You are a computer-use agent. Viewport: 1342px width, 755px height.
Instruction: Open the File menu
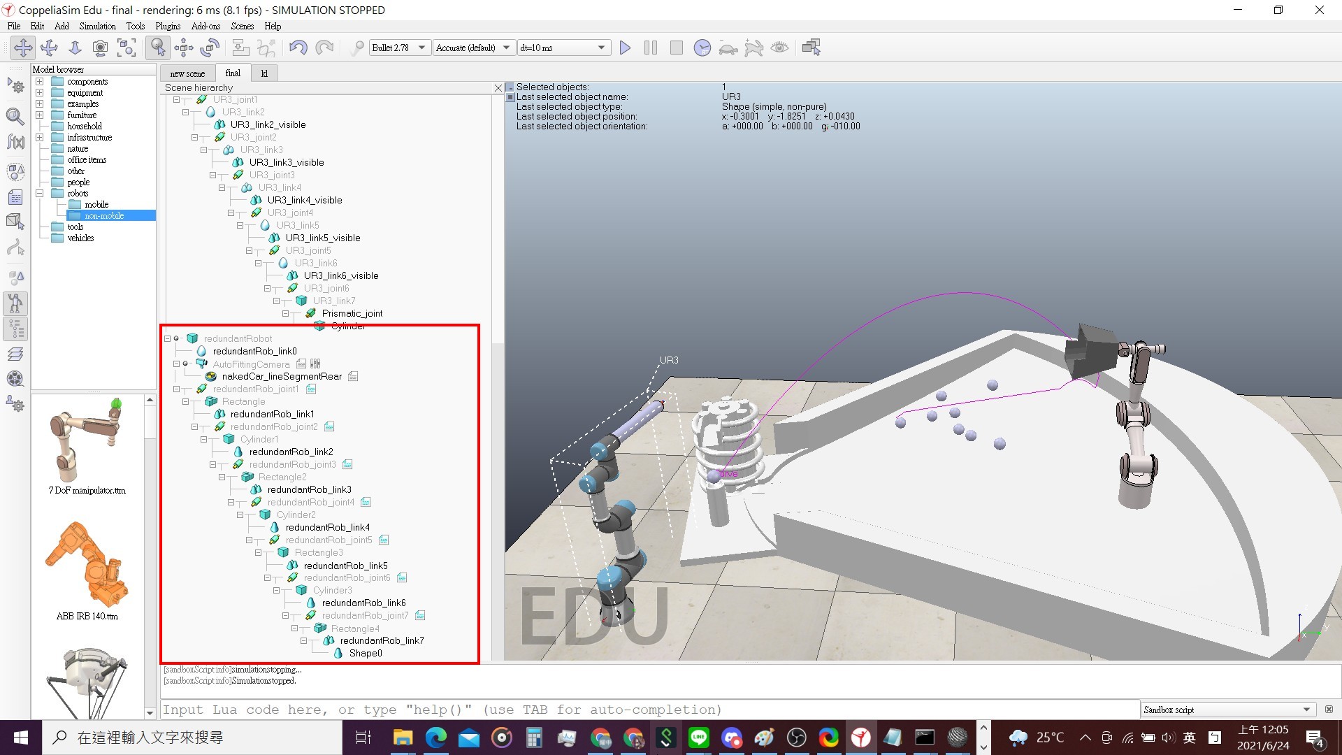13,26
